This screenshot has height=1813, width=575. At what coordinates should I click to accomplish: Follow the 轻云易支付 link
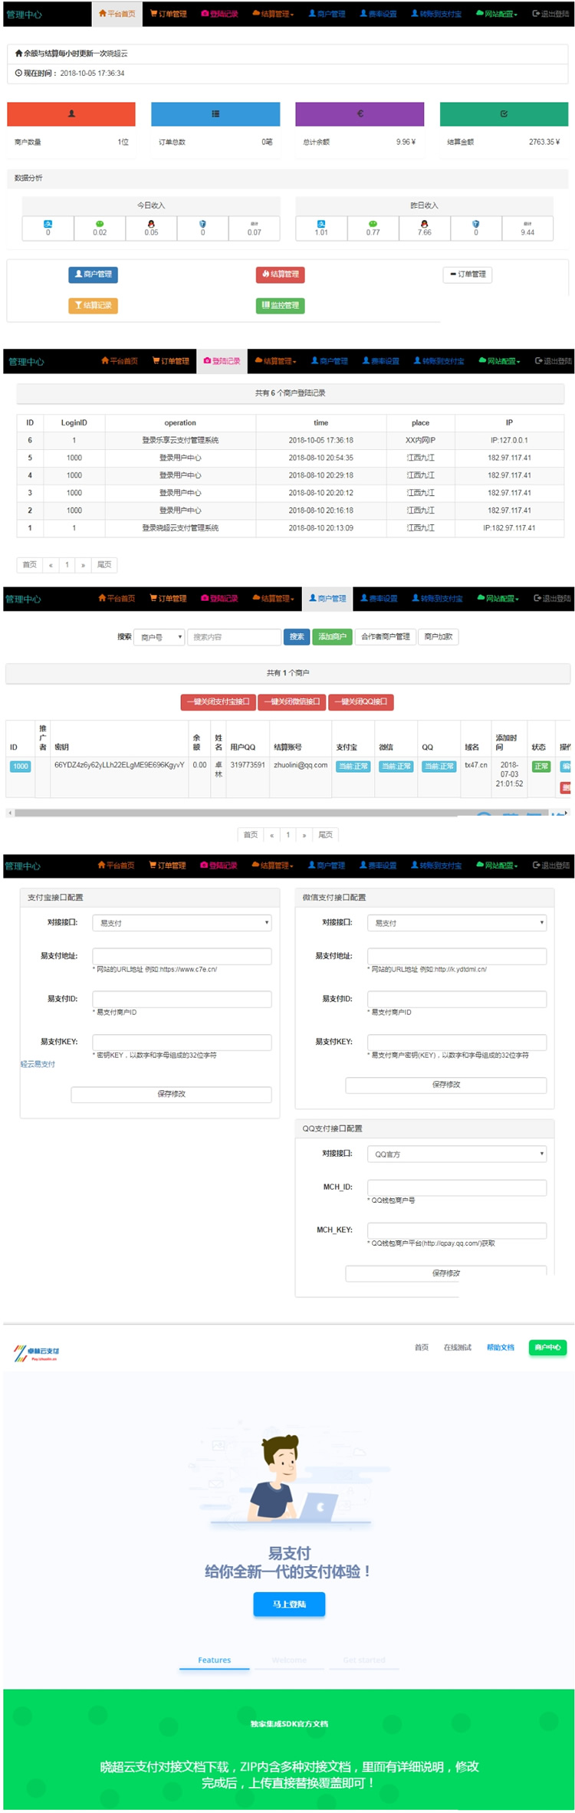pyautogui.click(x=38, y=1064)
